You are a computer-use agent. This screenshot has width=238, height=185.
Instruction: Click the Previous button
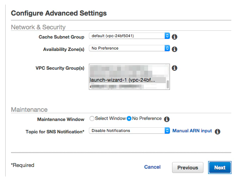click(188, 167)
